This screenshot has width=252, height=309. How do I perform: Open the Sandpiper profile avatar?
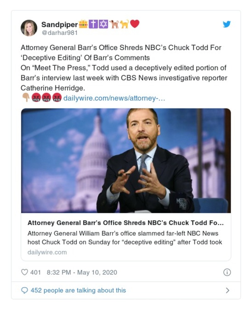click(x=29, y=28)
